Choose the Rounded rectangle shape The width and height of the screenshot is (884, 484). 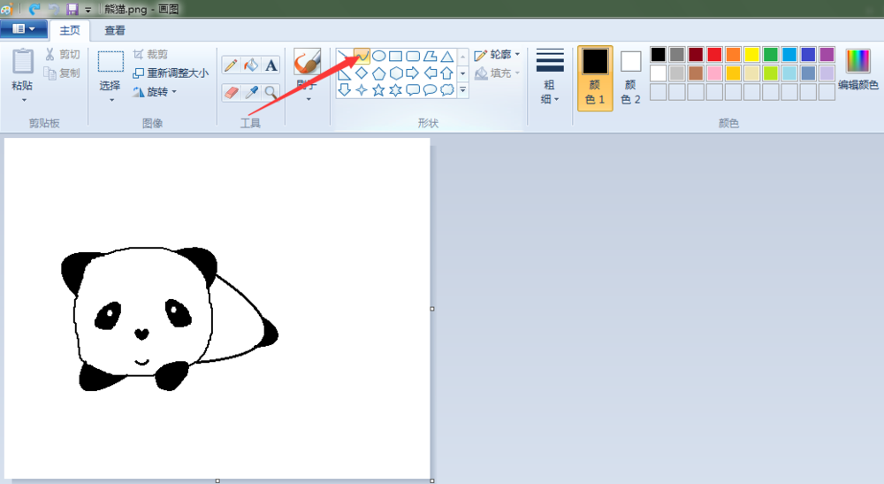(x=413, y=56)
